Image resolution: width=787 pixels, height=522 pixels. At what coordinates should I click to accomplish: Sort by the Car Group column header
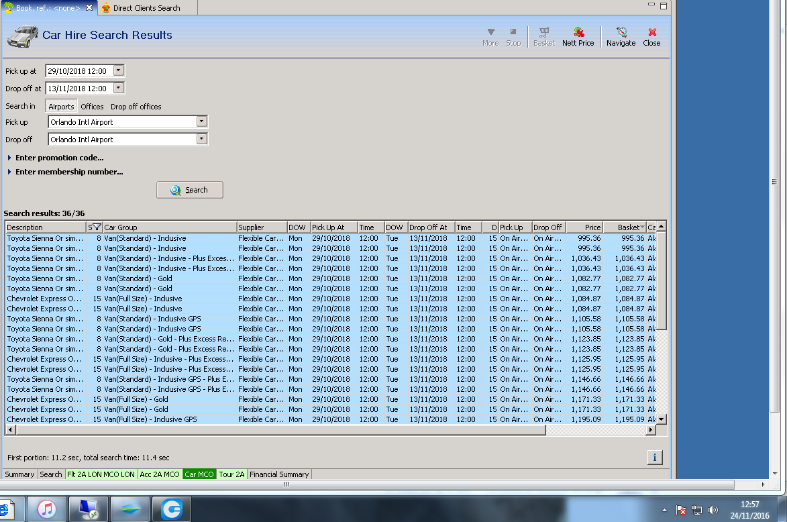[x=170, y=227]
